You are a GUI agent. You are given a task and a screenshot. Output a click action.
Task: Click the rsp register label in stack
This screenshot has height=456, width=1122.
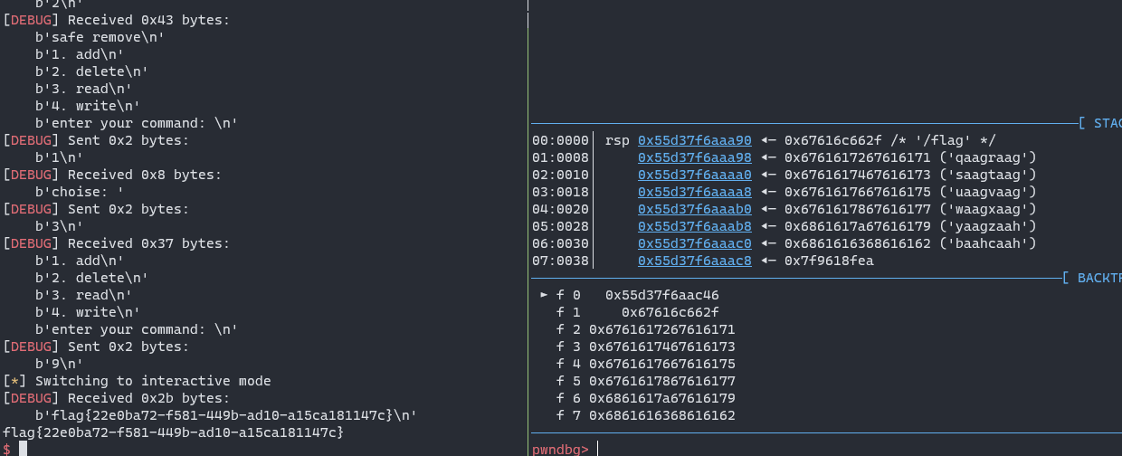tap(617, 140)
